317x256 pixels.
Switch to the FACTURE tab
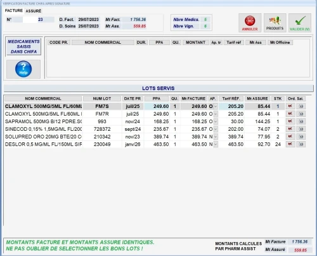[14, 11]
